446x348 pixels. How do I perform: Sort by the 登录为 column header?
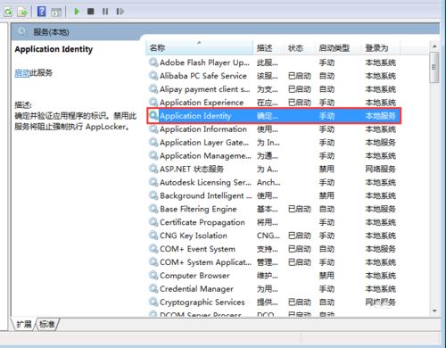(x=381, y=48)
